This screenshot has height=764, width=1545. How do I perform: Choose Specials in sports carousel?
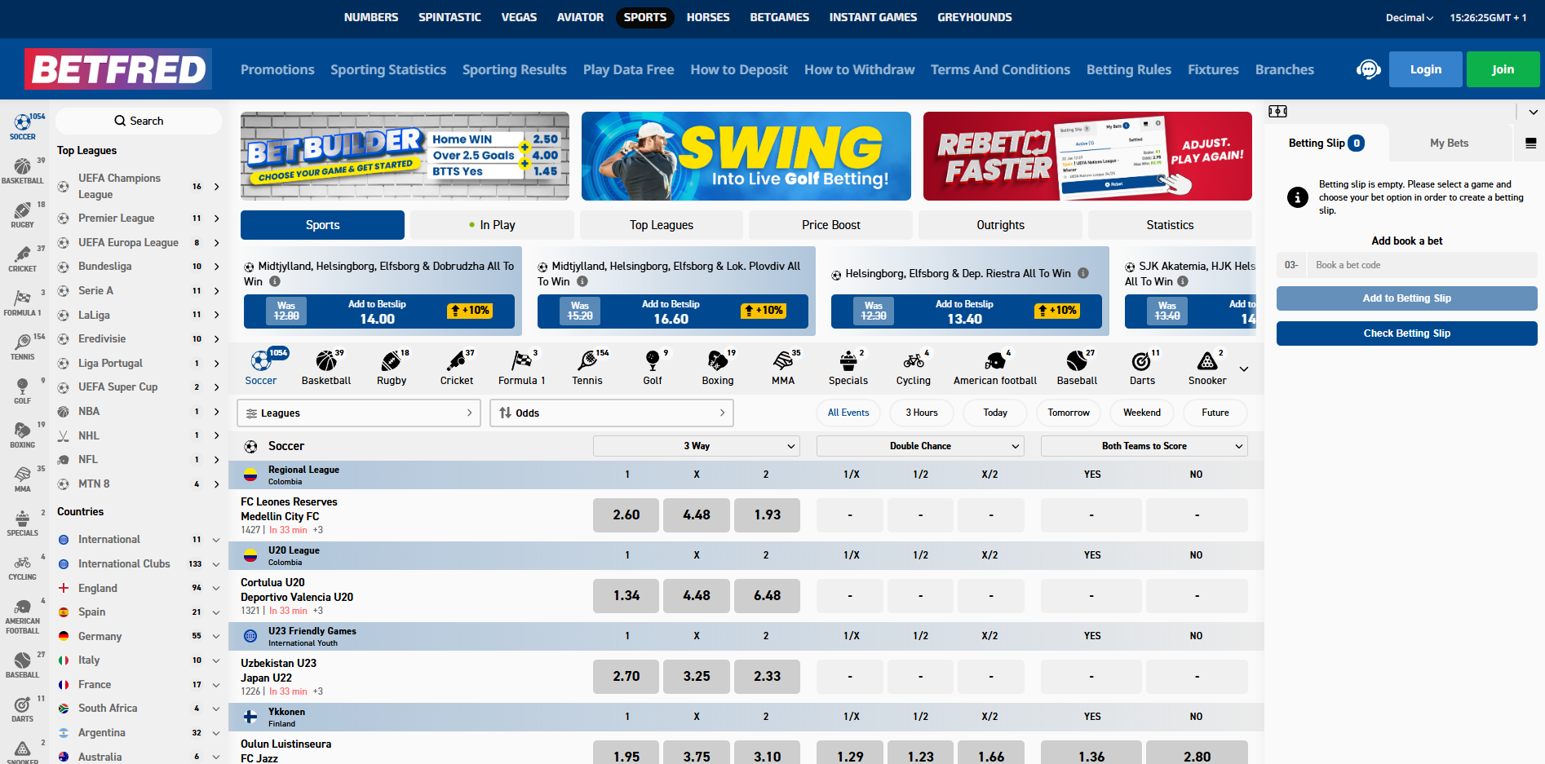(x=848, y=368)
